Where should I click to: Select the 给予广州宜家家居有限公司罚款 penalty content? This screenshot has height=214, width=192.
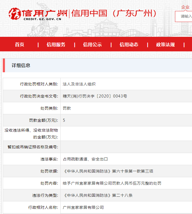(x=112, y=183)
